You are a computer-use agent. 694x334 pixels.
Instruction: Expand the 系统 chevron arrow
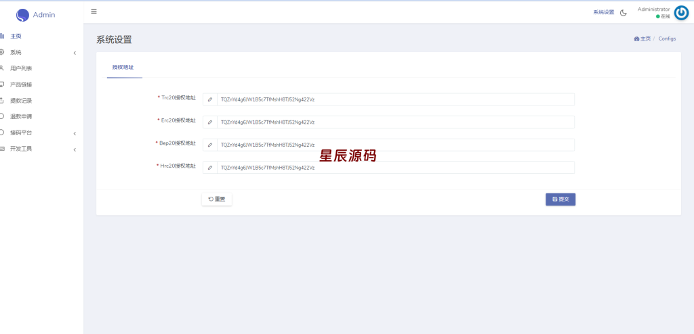75,53
